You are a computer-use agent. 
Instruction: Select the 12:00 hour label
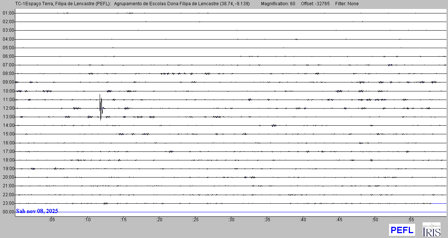[x=8, y=108]
